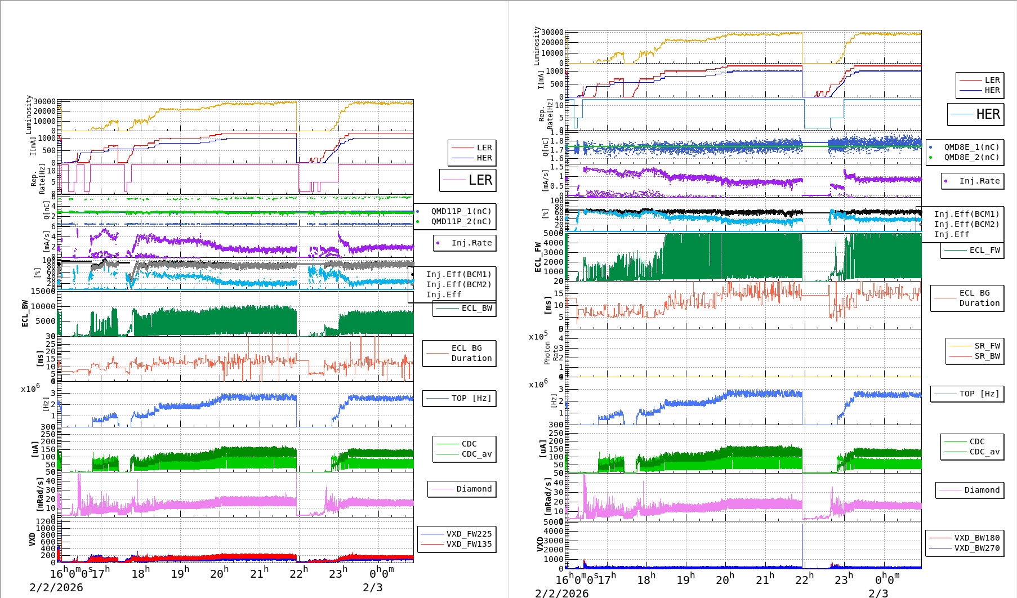Click Inj.Eff(BCM1) legend entry in the left plot
Screen dimensions: 1017x598
point(459,274)
